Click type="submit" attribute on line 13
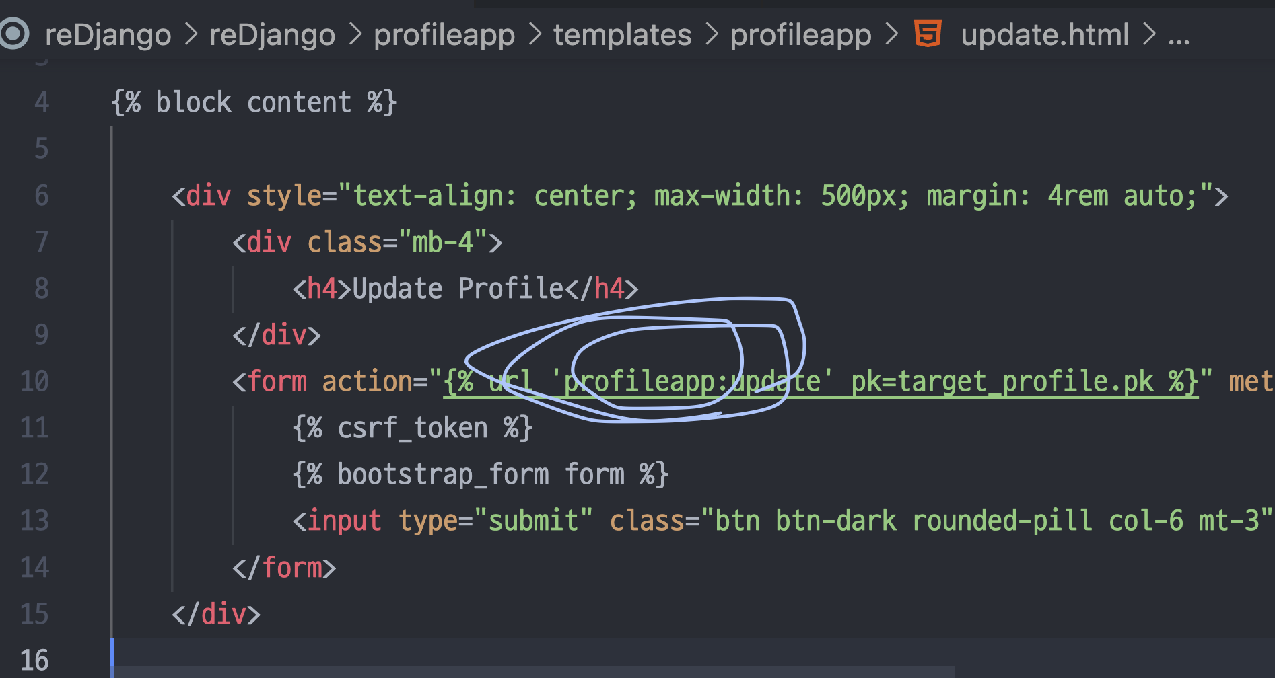This screenshot has height=678, width=1275. click(495, 521)
